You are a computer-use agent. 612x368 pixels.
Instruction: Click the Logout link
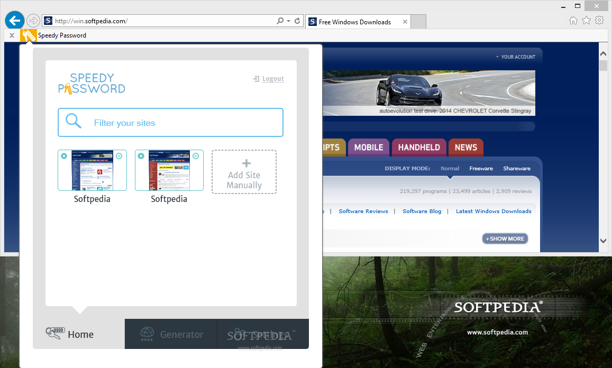(273, 79)
